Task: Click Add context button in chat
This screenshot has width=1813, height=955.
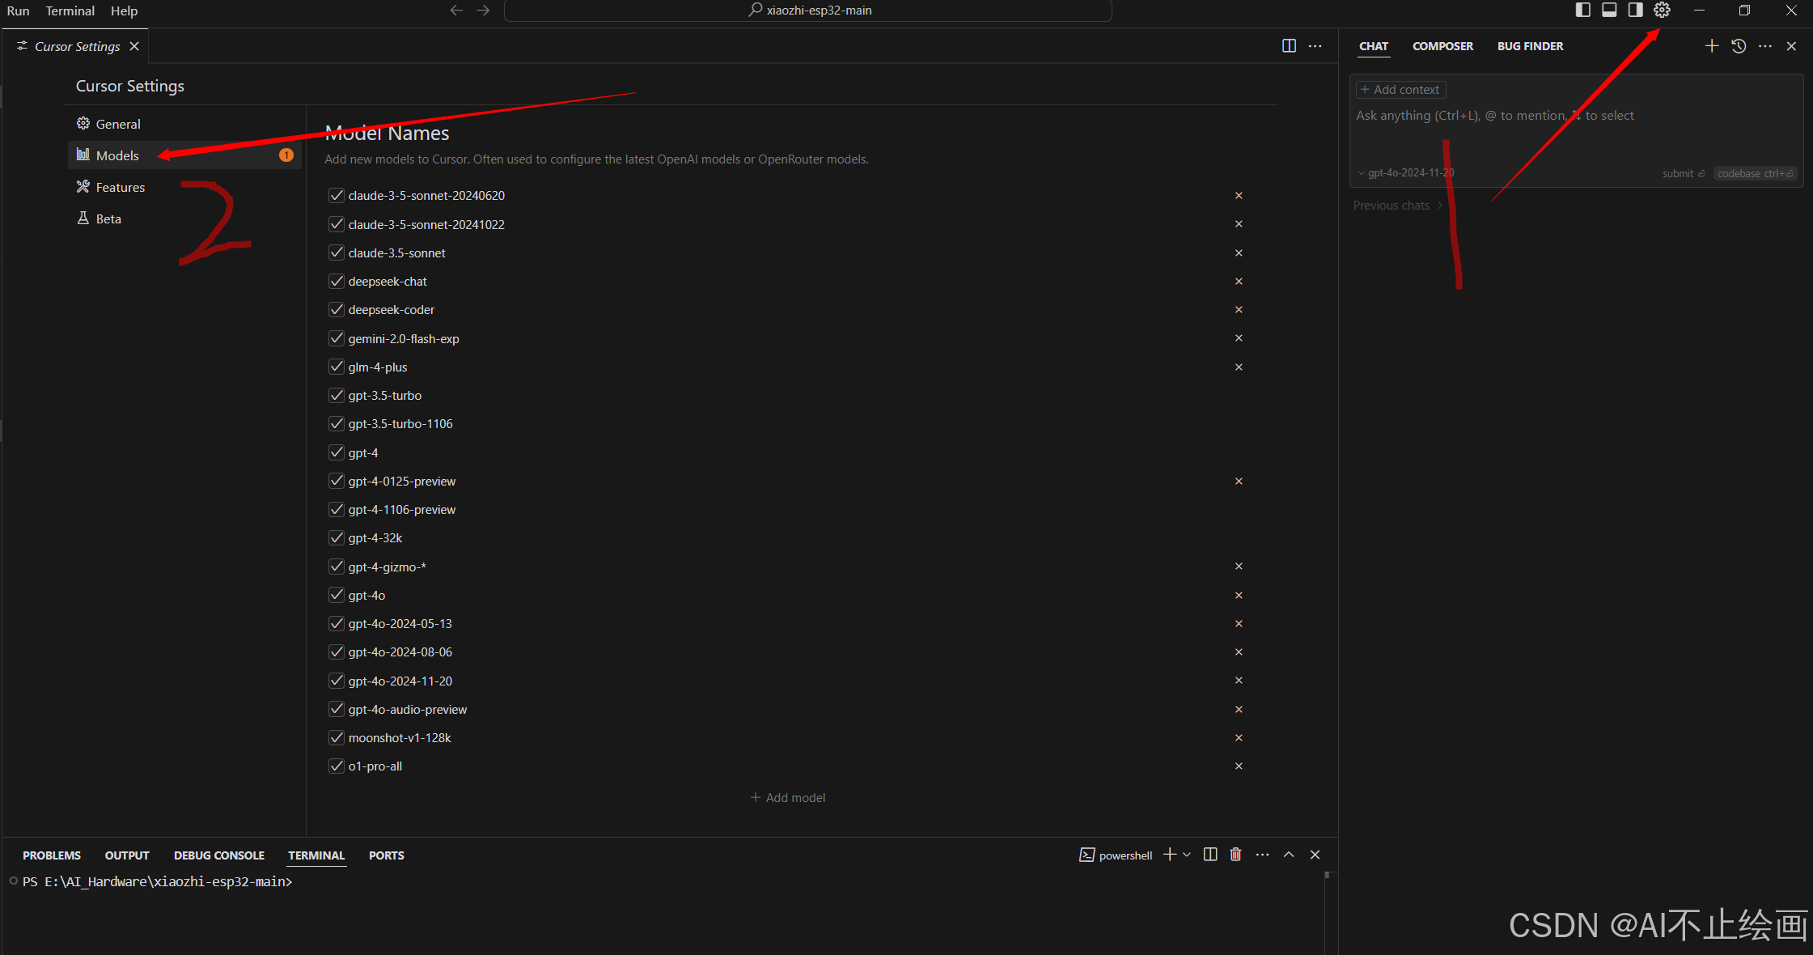Action: 1400,90
